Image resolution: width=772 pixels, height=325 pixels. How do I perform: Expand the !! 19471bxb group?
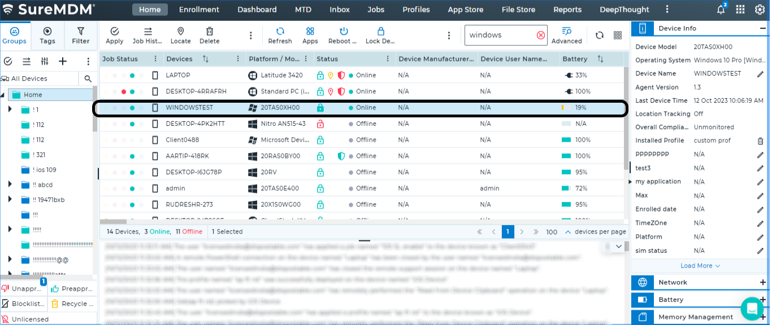10,199
